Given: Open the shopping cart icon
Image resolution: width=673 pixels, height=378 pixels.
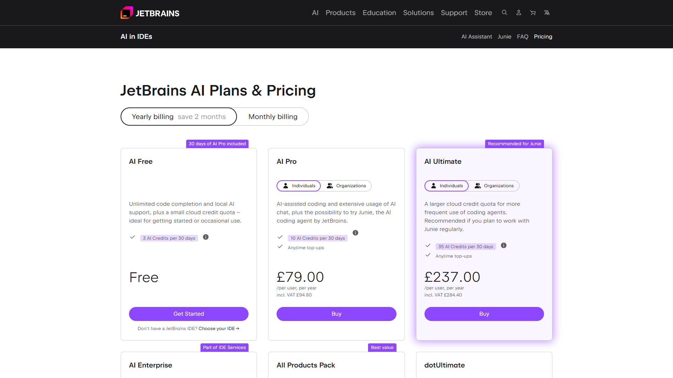Looking at the screenshot, I should coord(532,13).
